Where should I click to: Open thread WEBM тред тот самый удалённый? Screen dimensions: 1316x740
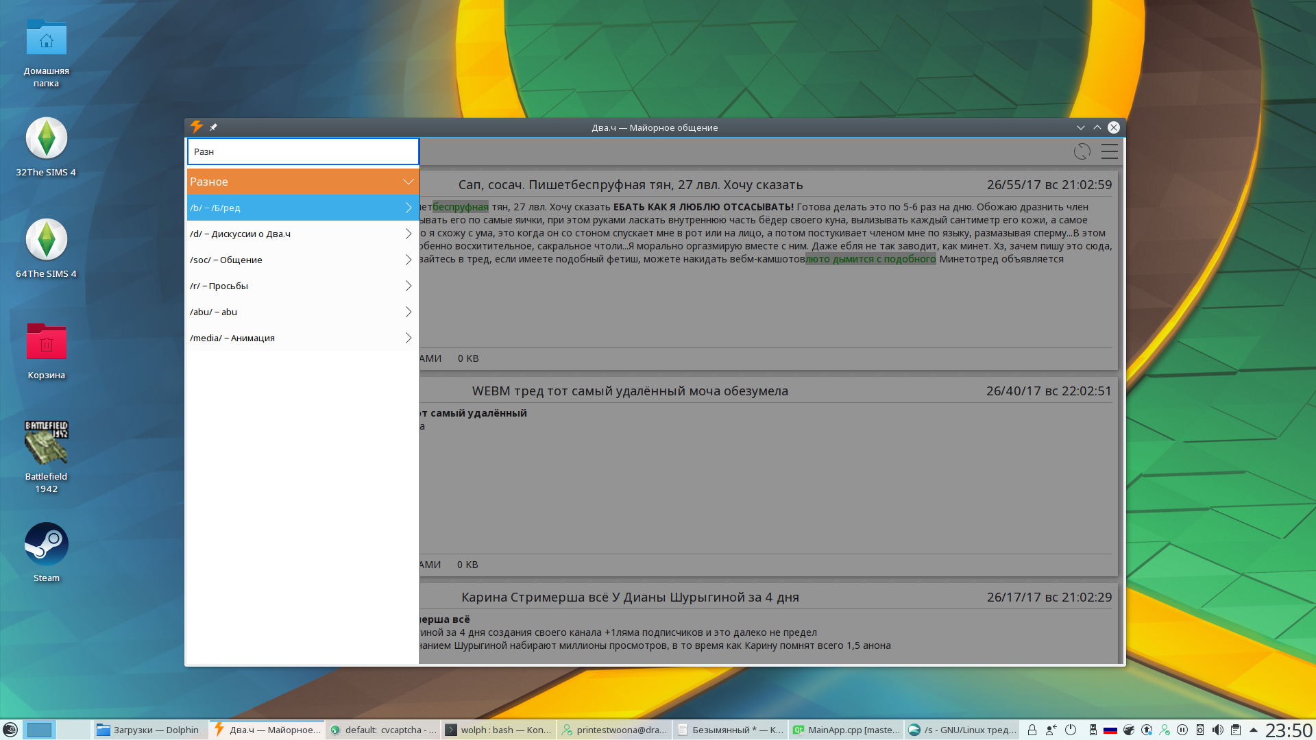630,391
